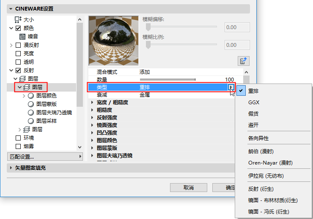Choose GGX from the type menu
313x219 pixels.
pyautogui.click(x=254, y=103)
